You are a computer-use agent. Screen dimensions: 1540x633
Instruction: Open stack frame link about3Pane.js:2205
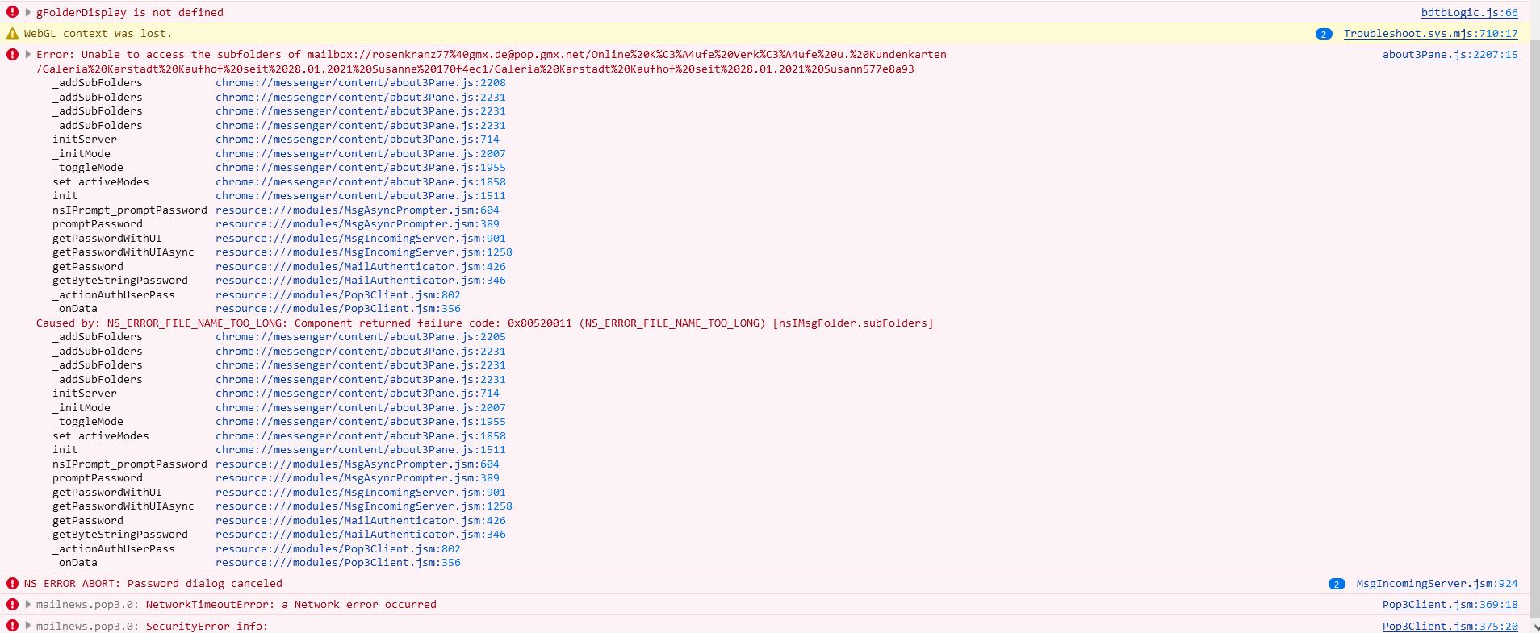pyautogui.click(x=360, y=337)
